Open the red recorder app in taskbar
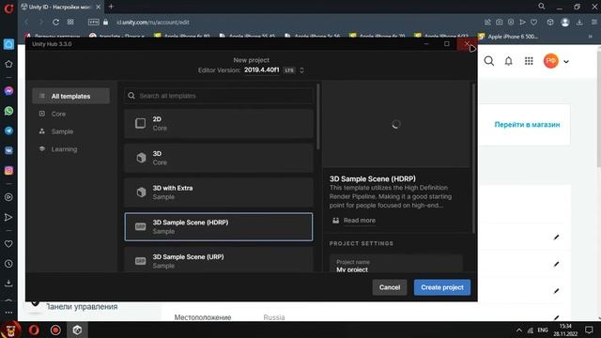 55,330
